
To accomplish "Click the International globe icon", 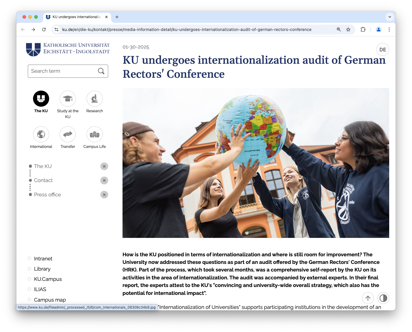I will point(41,134).
